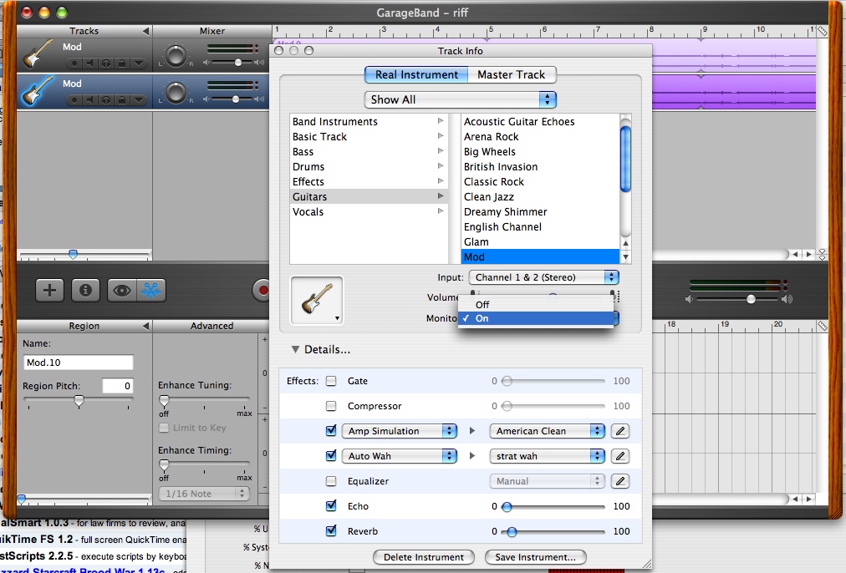The width and height of the screenshot is (846, 573).
Task: Mute the selected blue Mod track
Action: click(90, 100)
